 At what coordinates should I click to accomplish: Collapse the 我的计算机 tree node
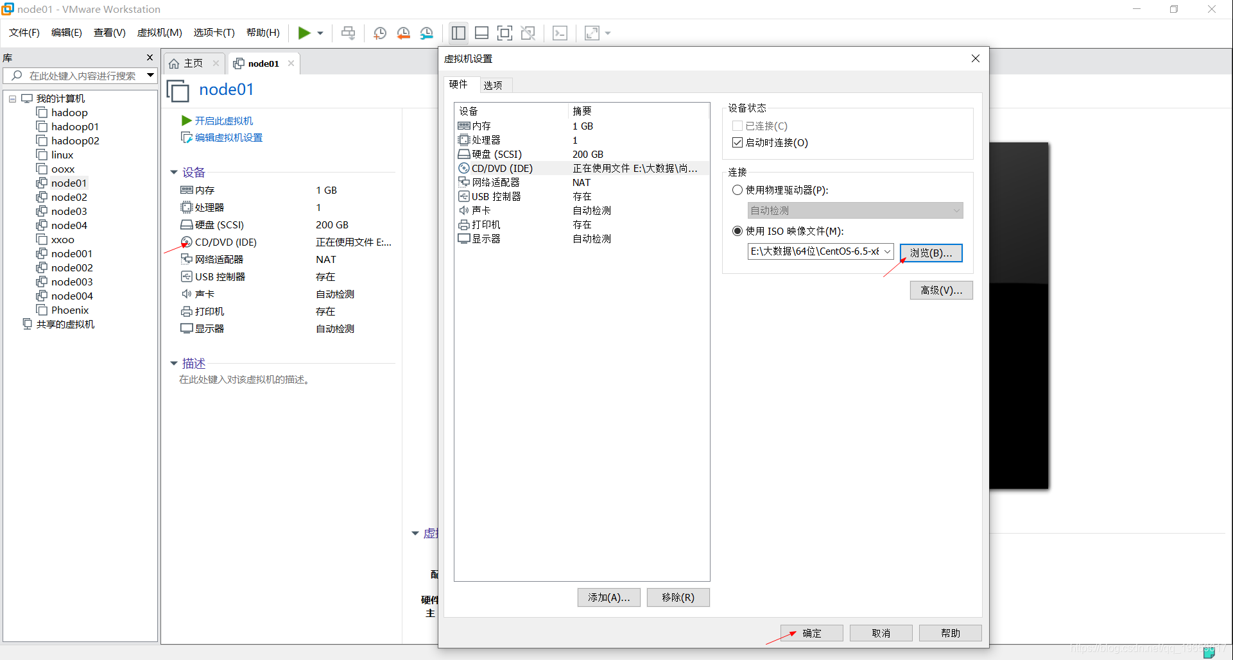[12, 99]
